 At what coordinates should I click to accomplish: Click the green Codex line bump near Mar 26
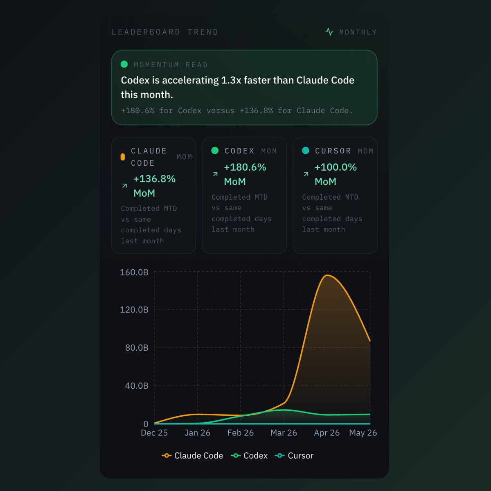tap(284, 410)
